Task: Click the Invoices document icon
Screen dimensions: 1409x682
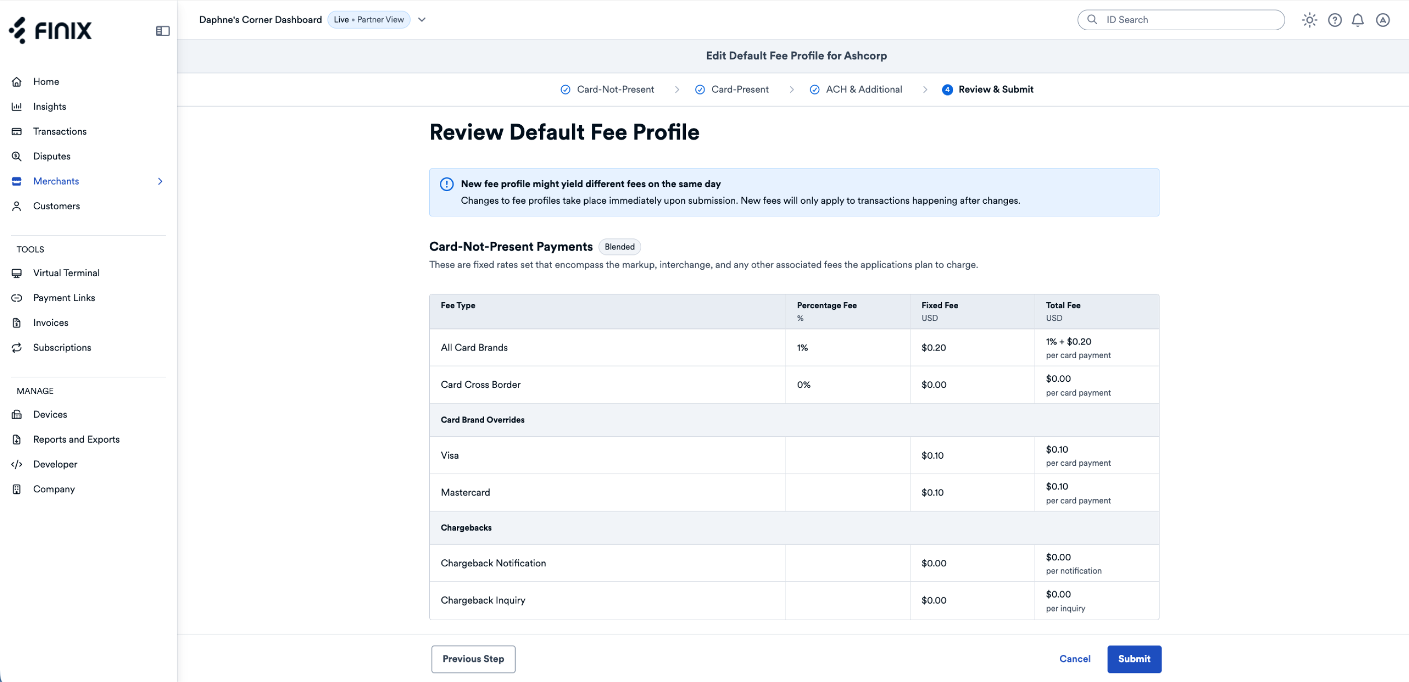Action: [17, 322]
